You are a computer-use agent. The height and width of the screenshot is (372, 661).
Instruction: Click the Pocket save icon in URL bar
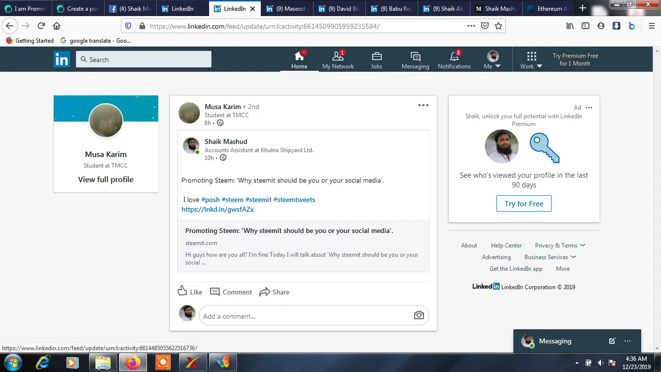pos(485,26)
